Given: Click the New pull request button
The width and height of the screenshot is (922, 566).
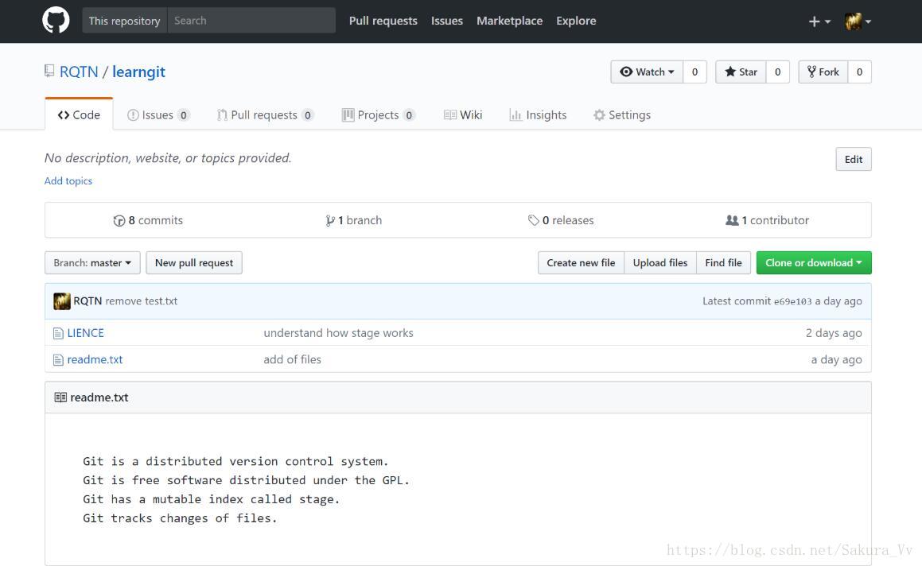Looking at the screenshot, I should 194,262.
